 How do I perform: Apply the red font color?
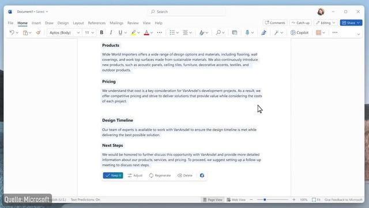[x=146, y=33]
